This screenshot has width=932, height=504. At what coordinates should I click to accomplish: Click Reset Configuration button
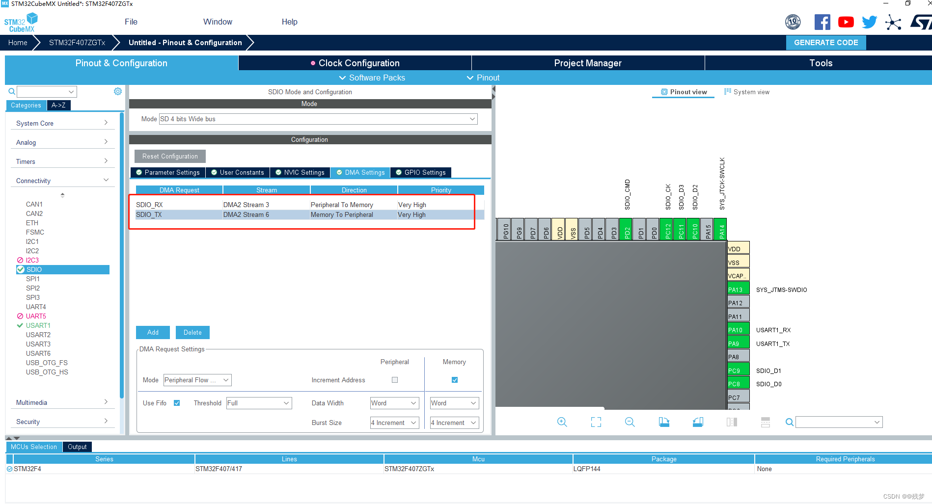(x=170, y=156)
